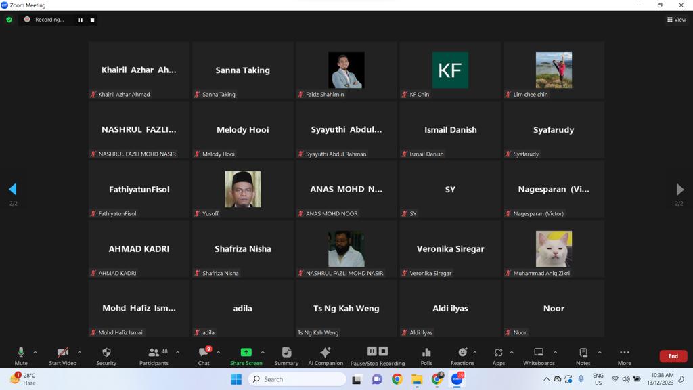Toggle the Mute microphone button

(x=21, y=353)
